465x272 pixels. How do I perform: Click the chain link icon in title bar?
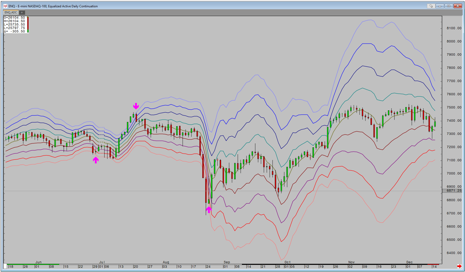[431, 6]
